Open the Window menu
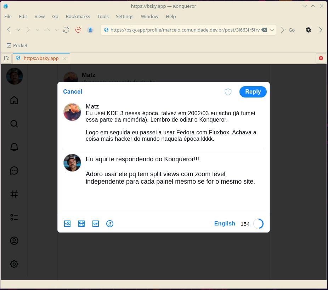Image resolution: width=328 pixels, height=290 pixels. click(x=149, y=16)
